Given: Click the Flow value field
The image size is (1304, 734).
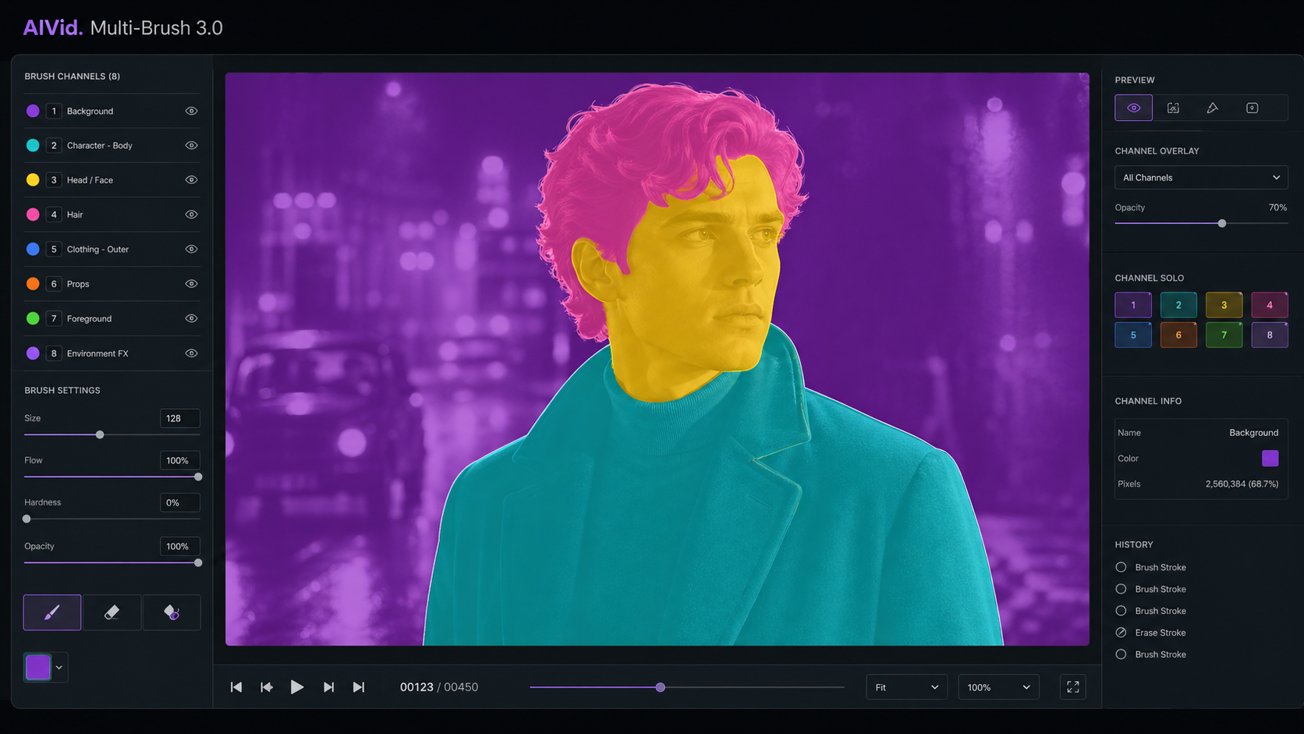Looking at the screenshot, I should click(x=179, y=460).
